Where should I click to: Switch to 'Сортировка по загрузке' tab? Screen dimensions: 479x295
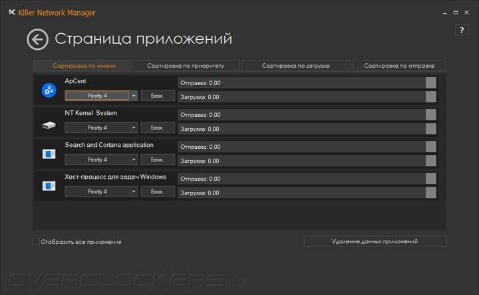pyautogui.click(x=295, y=66)
